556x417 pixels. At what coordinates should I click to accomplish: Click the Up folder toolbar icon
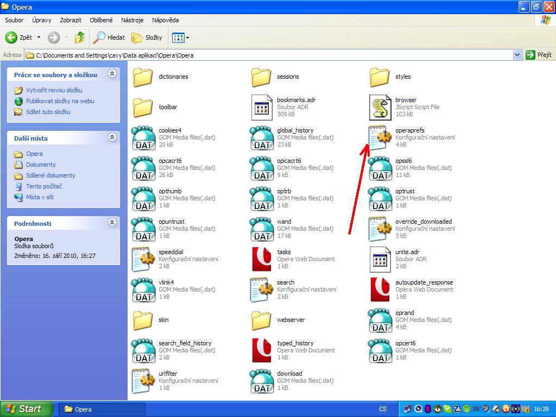(80, 37)
